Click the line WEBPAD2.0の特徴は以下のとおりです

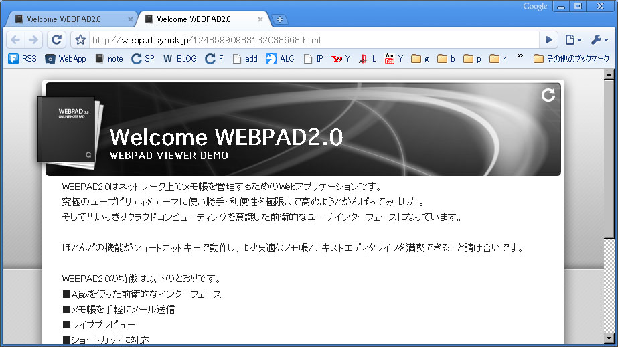143,279
